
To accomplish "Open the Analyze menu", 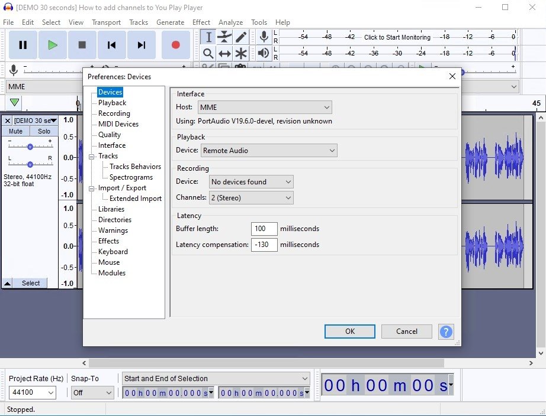I will (230, 22).
